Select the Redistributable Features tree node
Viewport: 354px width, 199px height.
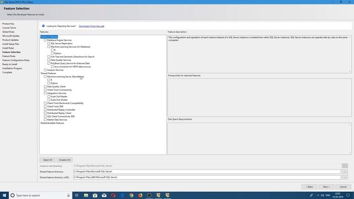(53, 123)
